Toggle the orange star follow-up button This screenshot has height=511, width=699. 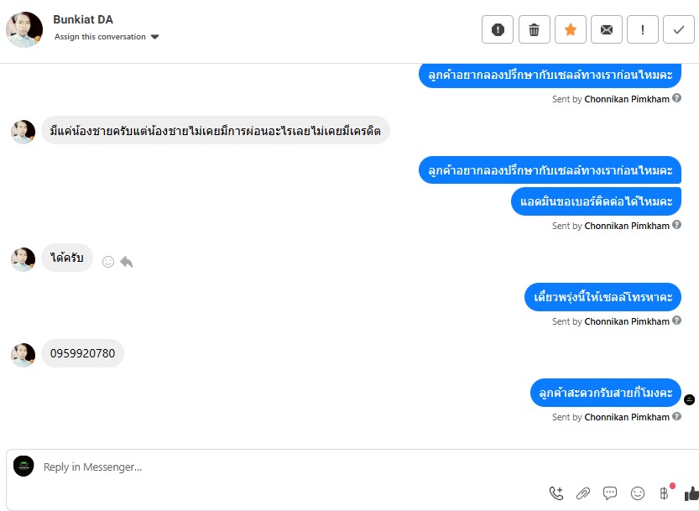point(570,29)
